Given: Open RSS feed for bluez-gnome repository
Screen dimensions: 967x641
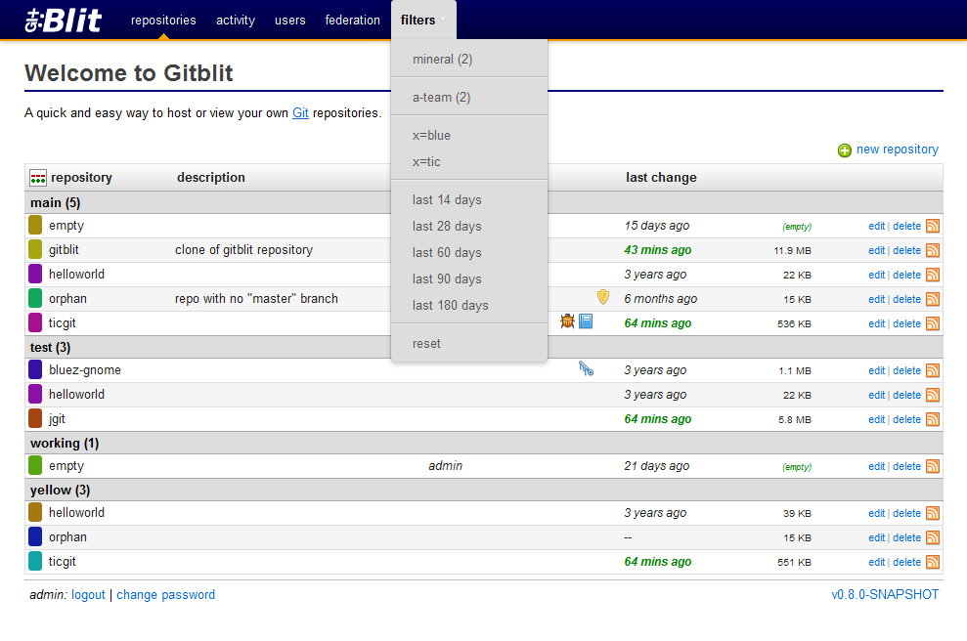Looking at the screenshot, I should [x=933, y=370].
